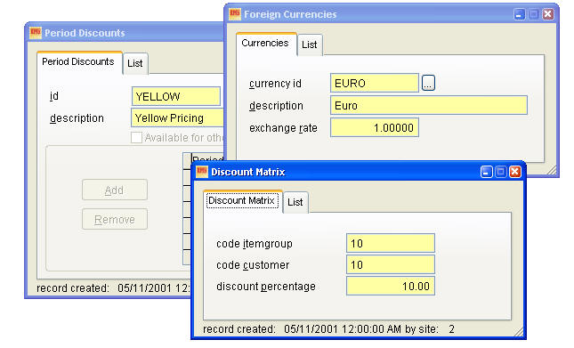Close the Discount Matrix window
The height and width of the screenshot is (348, 574).
point(515,172)
